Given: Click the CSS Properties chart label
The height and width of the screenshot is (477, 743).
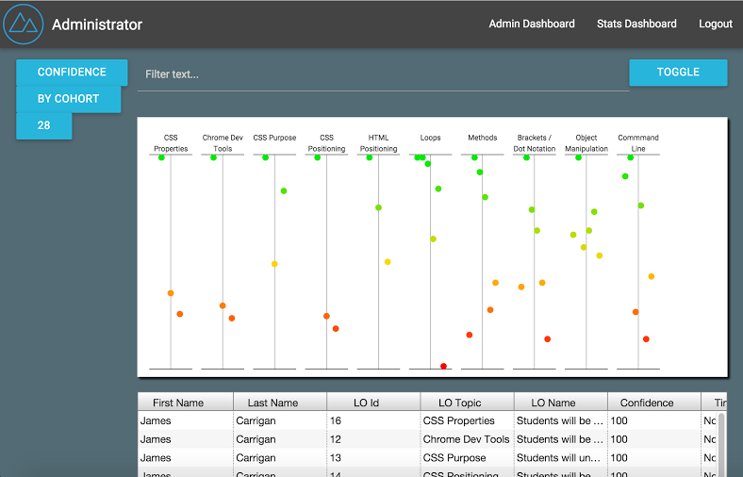Looking at the screenshot, I should pyautogui.click(x=171, y=143).
